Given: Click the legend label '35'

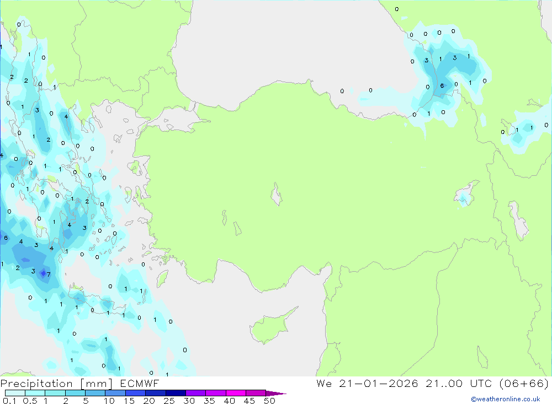Looking at the screenshot, I should click(x=209, y=401).
